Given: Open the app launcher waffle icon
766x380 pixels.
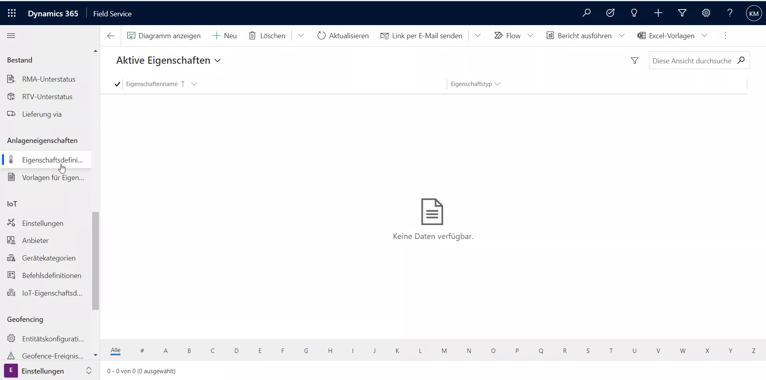Looking at the screenshot, I should 12,13.
